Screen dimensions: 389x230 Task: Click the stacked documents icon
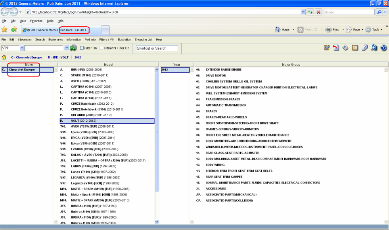(364, 48)
